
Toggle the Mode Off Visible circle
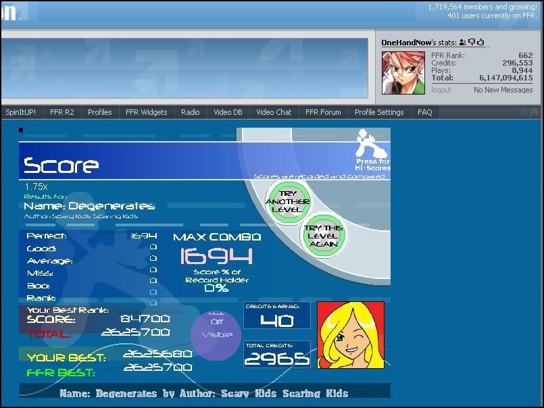[216, 329]
